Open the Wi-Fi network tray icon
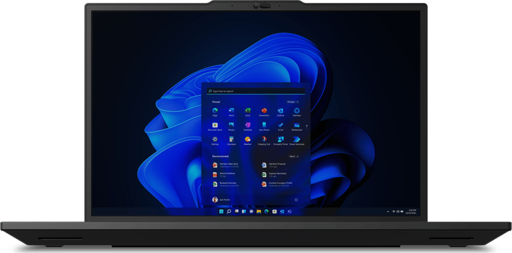512x253 pixels. click(394, 211)
